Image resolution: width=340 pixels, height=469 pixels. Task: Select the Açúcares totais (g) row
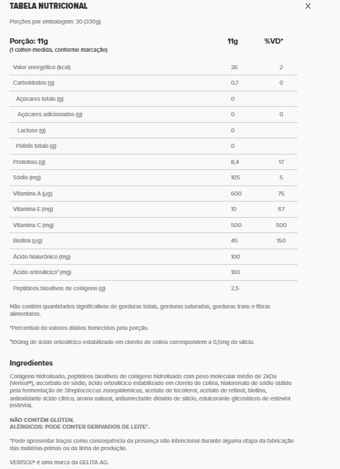[x=153, y=99]
